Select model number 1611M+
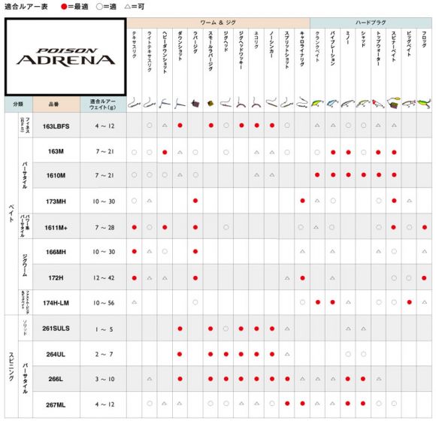 pyautogui.click(x=56, y=228)
